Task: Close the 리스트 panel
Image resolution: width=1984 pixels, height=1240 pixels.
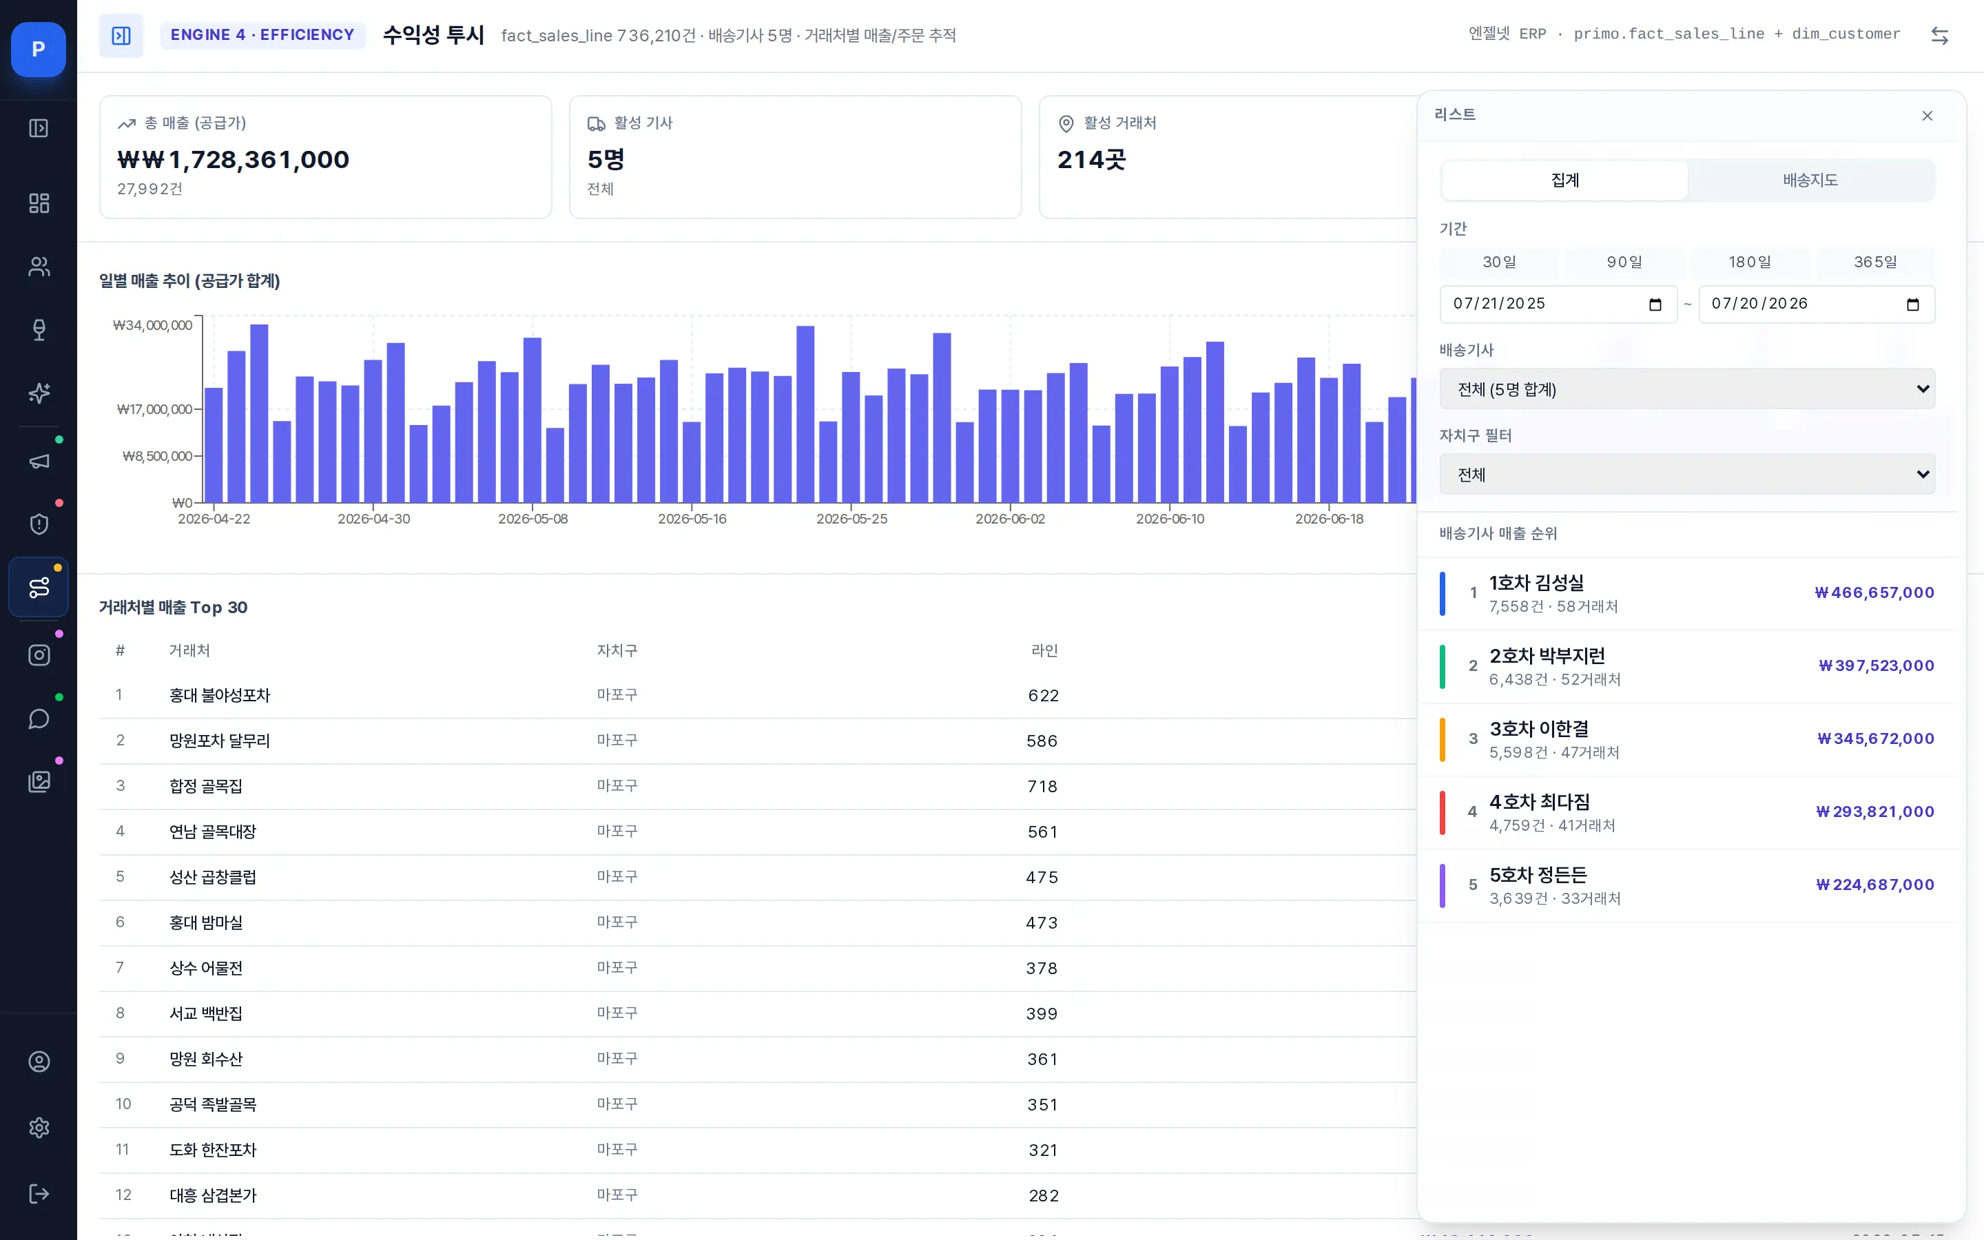Action: point(1927,116)
